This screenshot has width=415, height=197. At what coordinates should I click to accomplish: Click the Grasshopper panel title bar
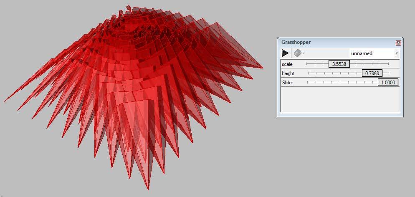340,42
